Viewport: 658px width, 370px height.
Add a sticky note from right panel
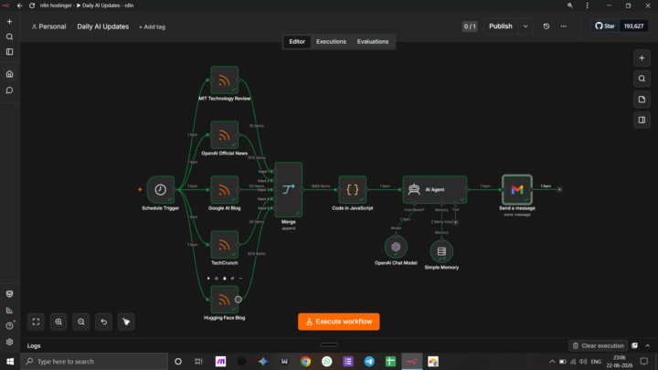pyautogui.click(x=642, y=100)
